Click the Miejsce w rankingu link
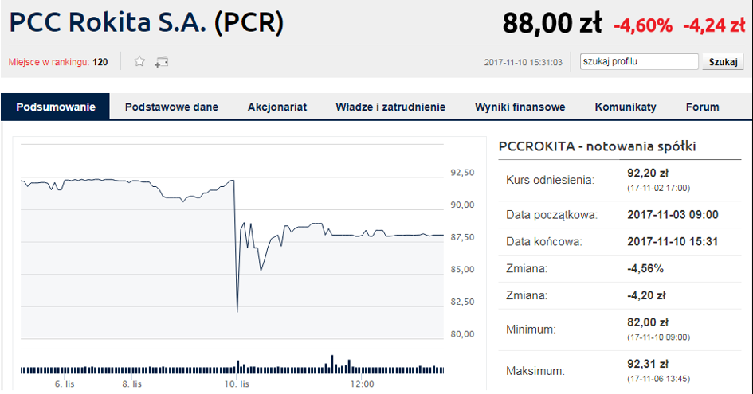753x394 pixels. tap(58, 62)
